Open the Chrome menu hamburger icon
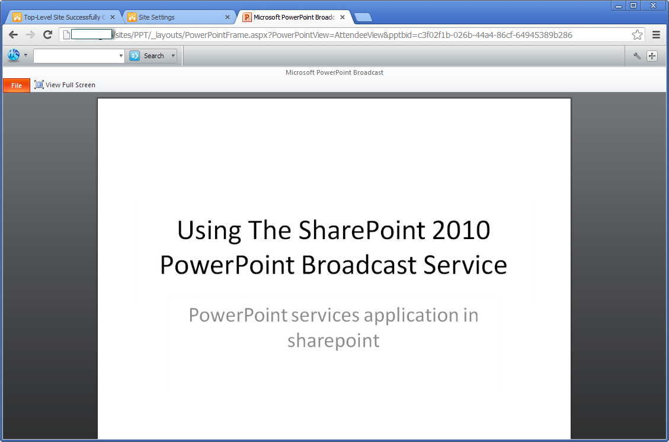The height and width of the screenshot is (442, 669). click(656, 35)
